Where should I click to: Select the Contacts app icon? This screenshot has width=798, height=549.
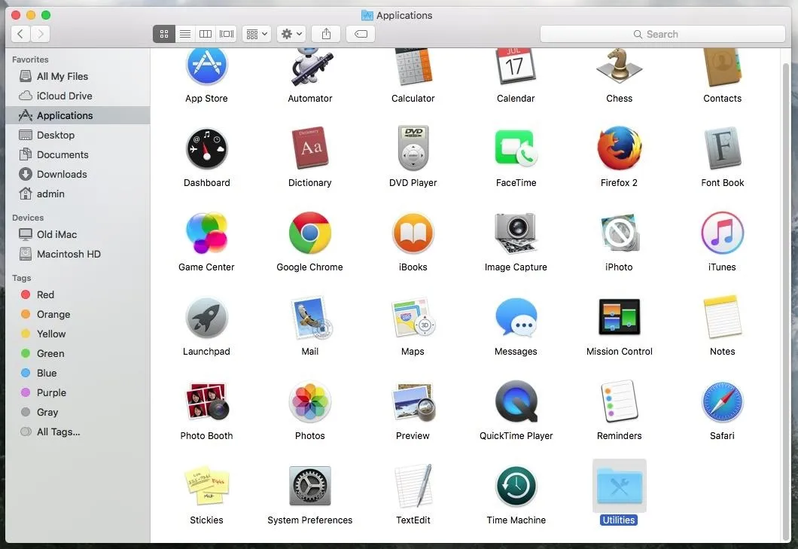coord(722,67)
